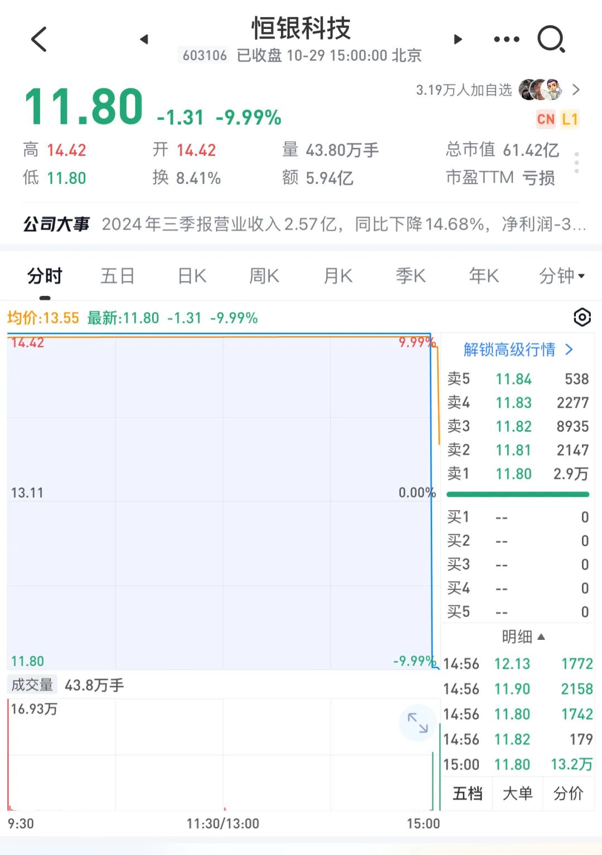Tap the L1 quote level badge

[570, 119]
